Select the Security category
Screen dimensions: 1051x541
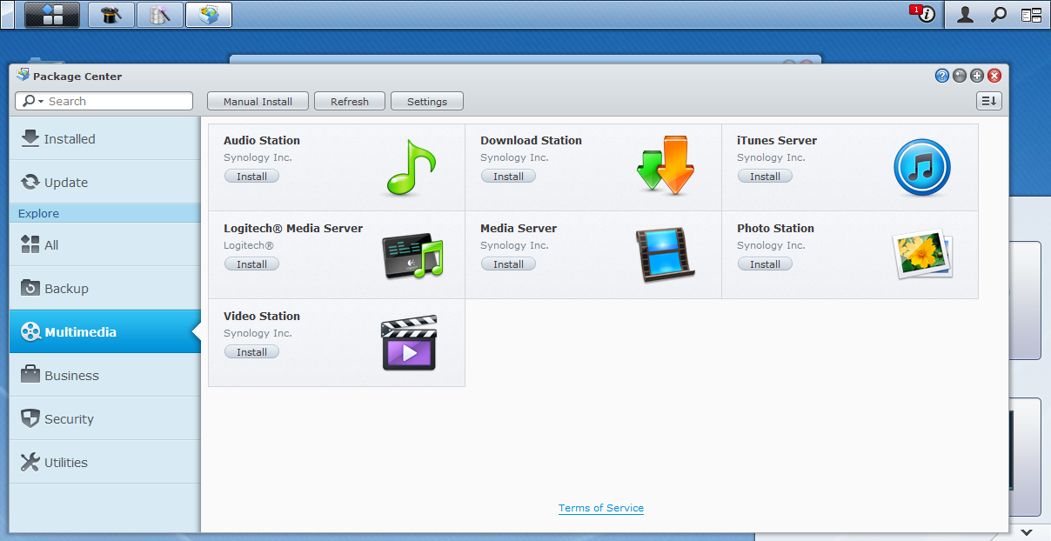(x=104, y=418)
